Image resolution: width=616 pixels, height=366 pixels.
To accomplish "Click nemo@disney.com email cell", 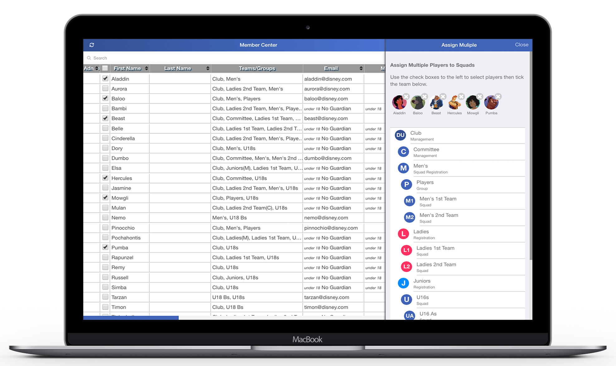I will click(326, 218).
